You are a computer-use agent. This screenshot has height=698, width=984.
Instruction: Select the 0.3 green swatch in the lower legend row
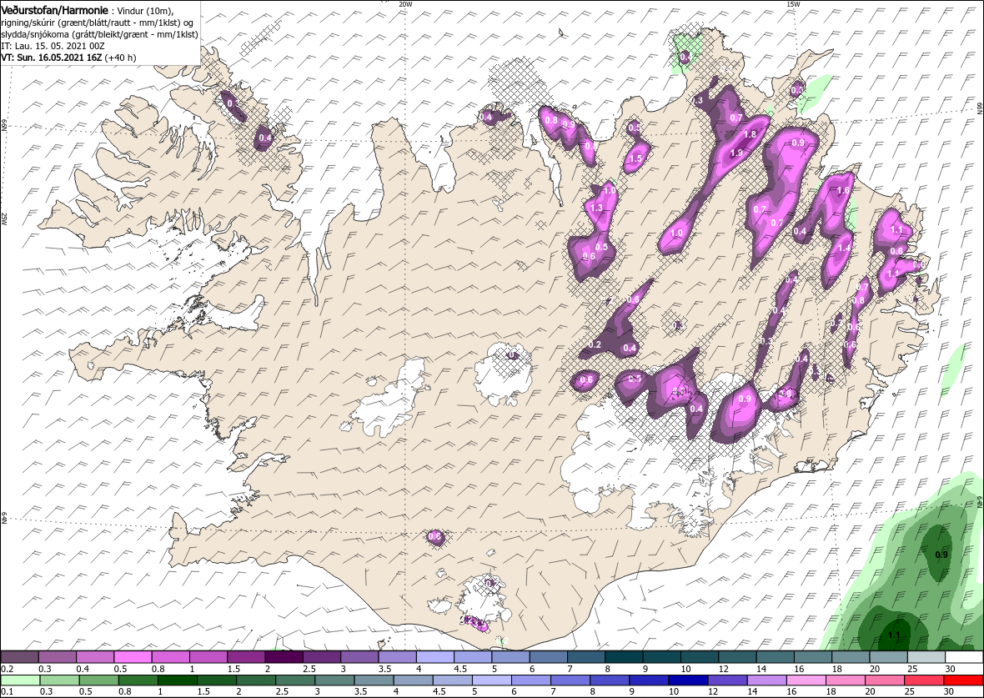[59, 680]
